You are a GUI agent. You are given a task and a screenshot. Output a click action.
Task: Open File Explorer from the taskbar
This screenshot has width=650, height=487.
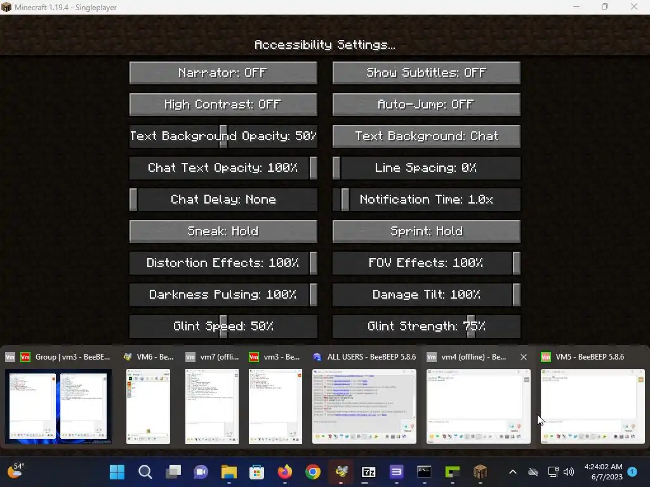pos(229,472)
